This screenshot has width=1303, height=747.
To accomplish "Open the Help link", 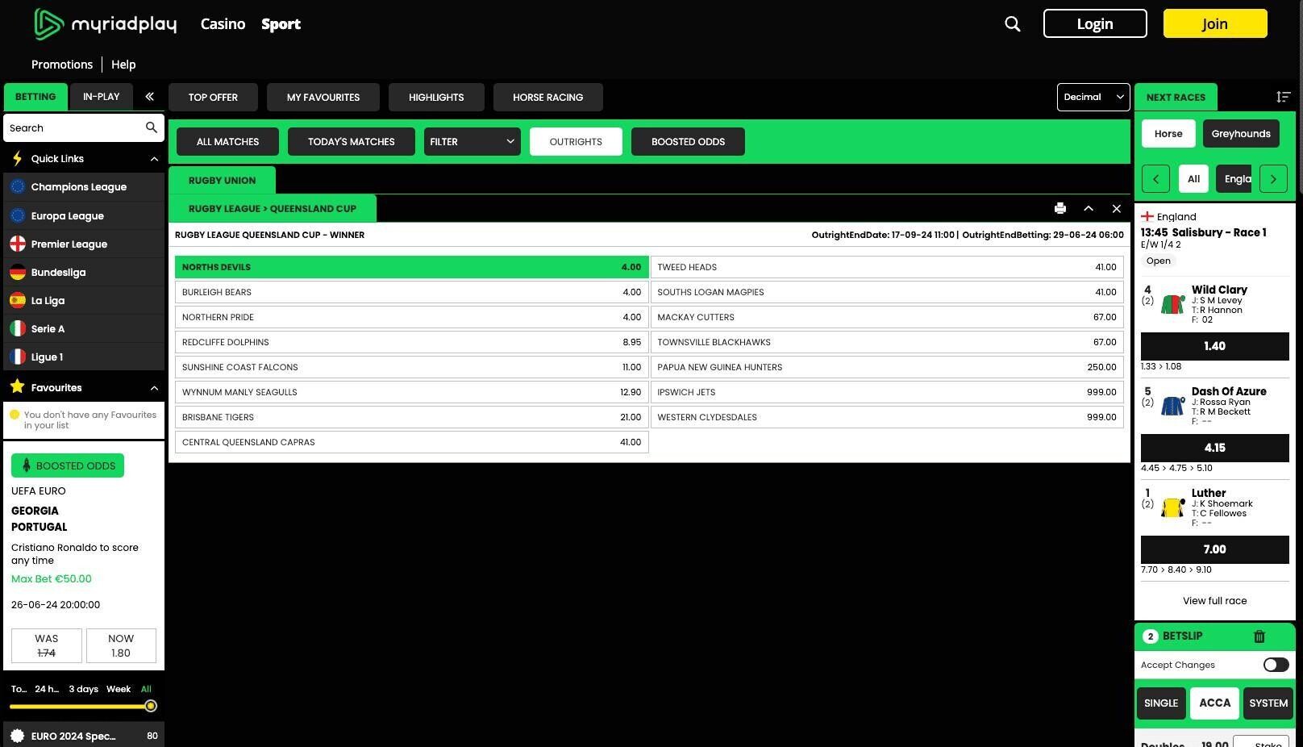I will point(123,65).
